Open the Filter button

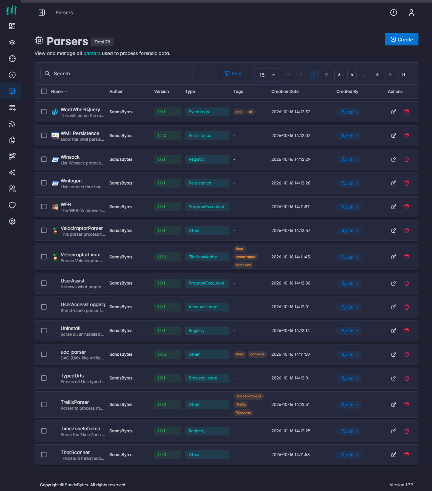click(x=233, y=74)
